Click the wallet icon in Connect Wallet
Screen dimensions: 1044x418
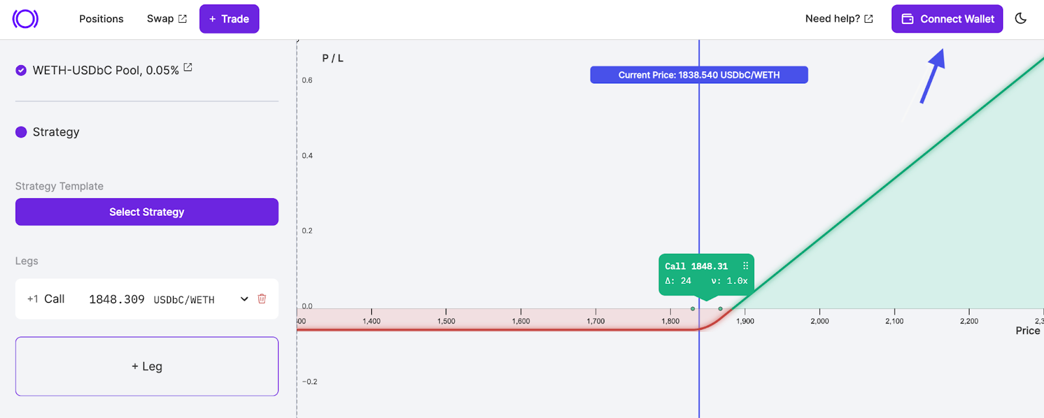click(907, 19)
